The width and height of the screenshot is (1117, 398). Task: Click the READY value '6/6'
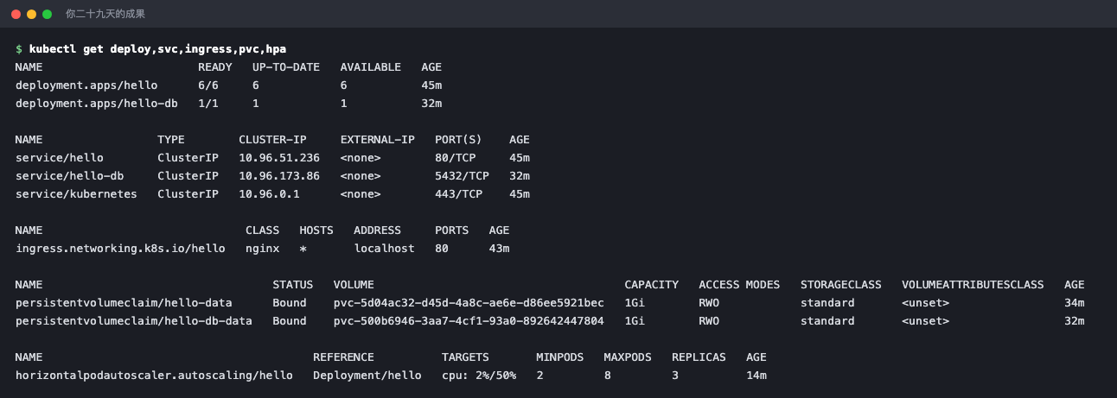[208, 85]
